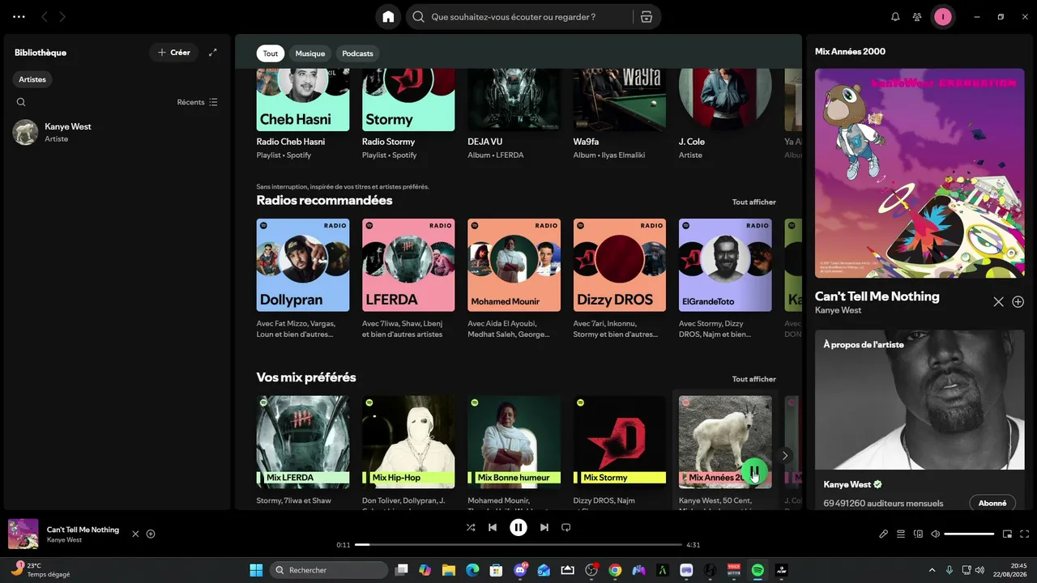Click Tout afficher for Vos mix préférés

pos(754,379)
